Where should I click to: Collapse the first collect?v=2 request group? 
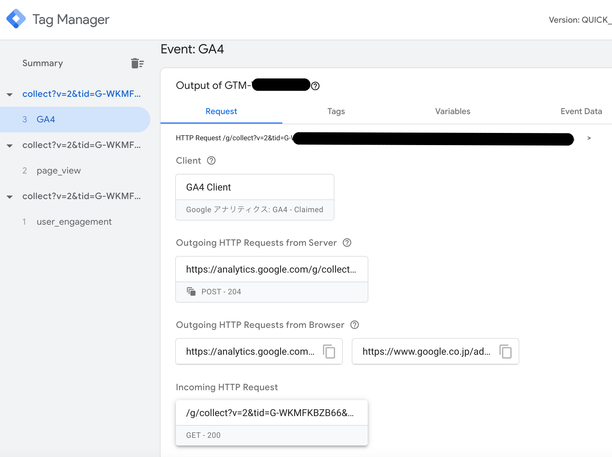(x=10, y=95)
